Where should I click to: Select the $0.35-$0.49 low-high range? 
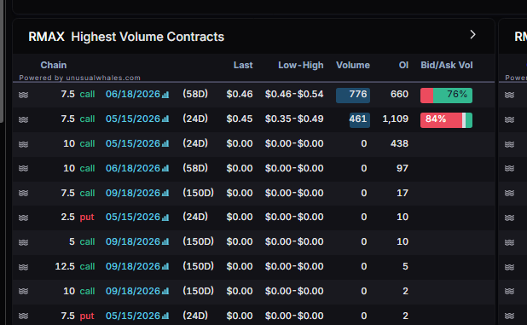(x=294, y=119)
